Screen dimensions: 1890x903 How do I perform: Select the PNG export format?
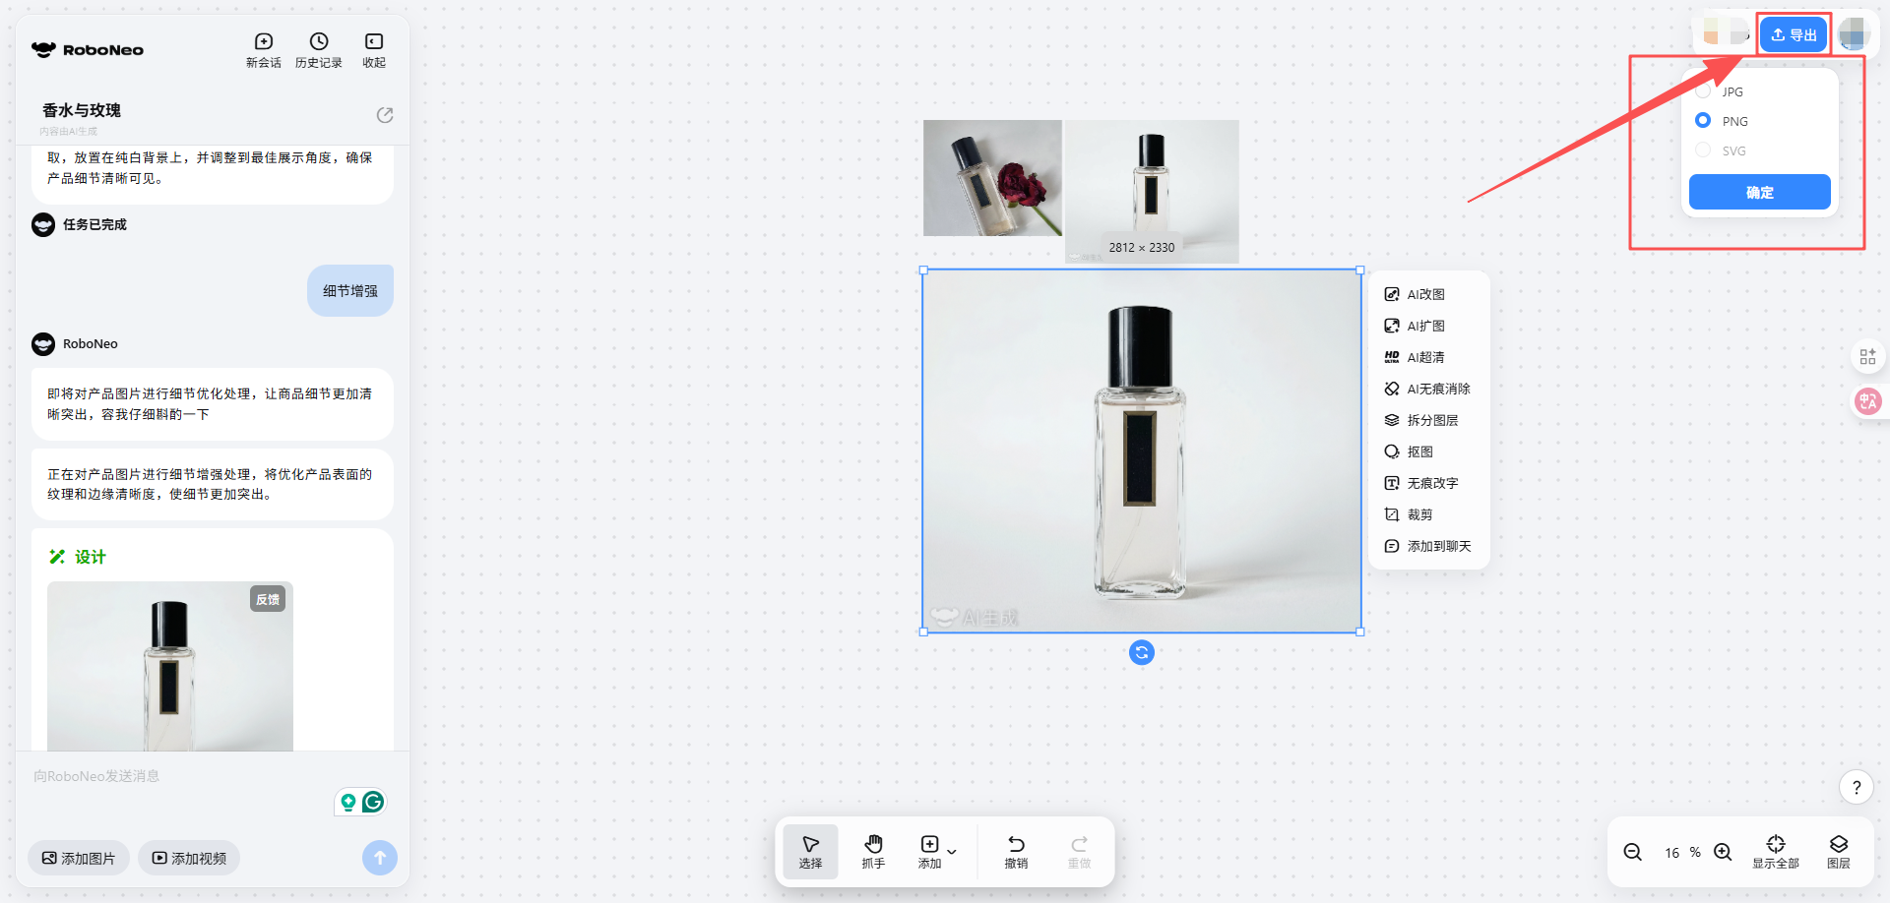click(1703, 120)
